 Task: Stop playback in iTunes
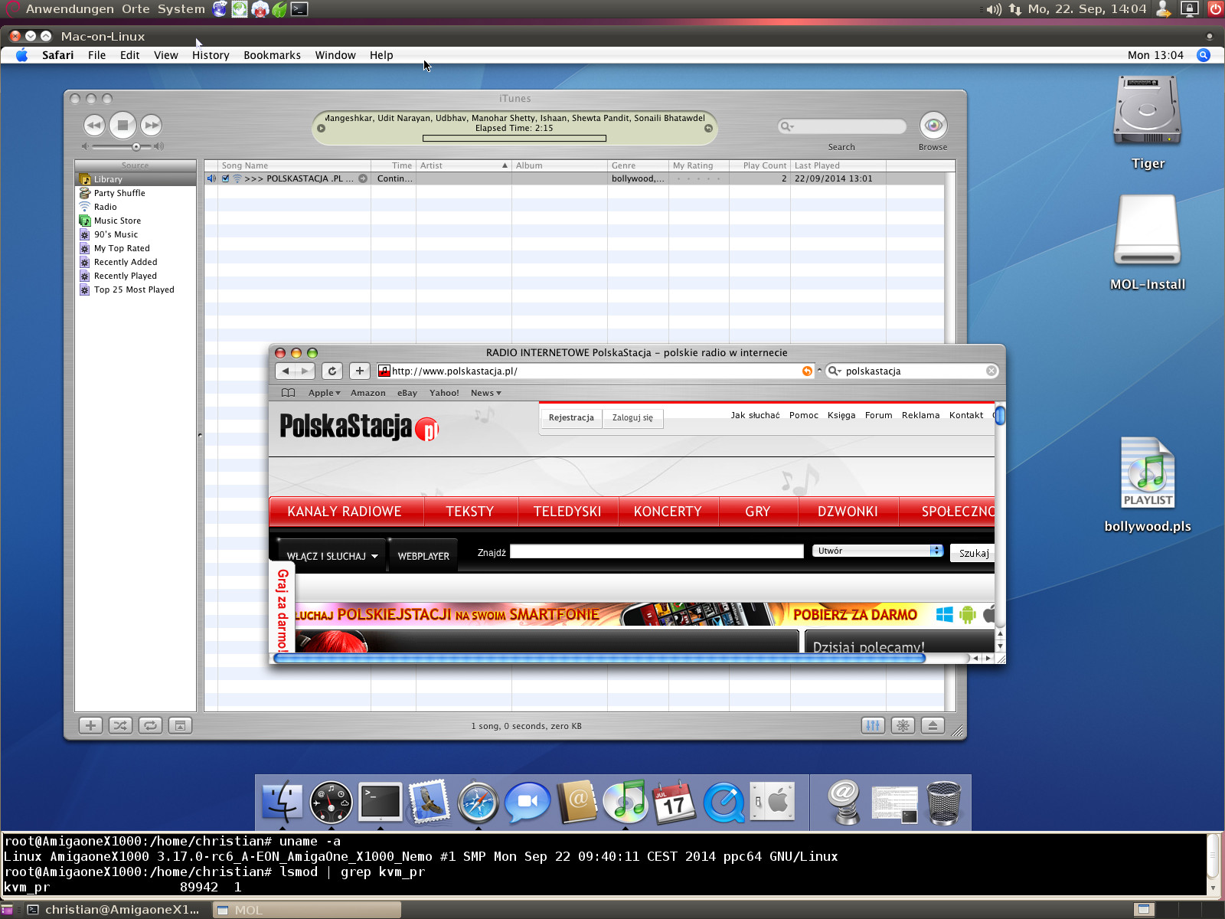[x=122, y=125]
